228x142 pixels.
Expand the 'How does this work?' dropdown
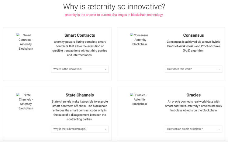(x=193, y=69)
